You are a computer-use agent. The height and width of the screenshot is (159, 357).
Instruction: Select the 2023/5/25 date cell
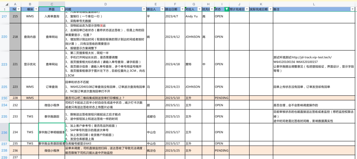(x=174, y=150)
